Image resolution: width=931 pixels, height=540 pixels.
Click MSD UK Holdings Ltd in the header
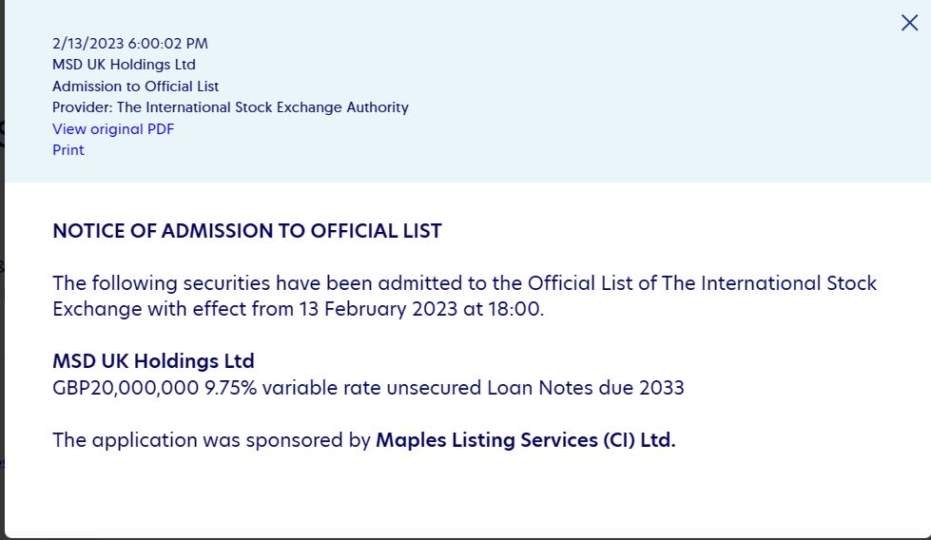click(x=124, y=65)
